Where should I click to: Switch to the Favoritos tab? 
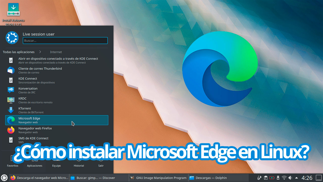(13, 161)
